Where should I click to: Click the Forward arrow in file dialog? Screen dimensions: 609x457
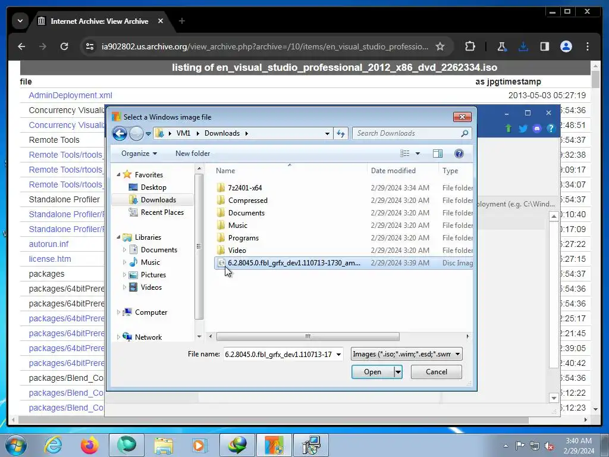[136, 134]
